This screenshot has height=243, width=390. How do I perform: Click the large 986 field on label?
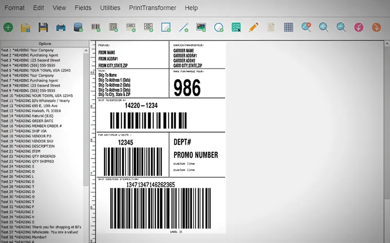187,88
